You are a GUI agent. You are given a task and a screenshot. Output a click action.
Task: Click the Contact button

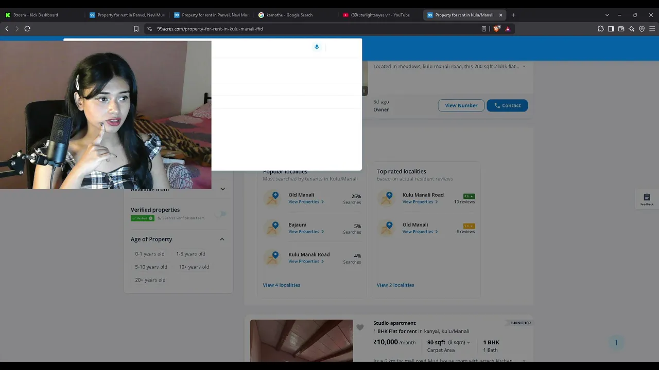coord(507,105)
